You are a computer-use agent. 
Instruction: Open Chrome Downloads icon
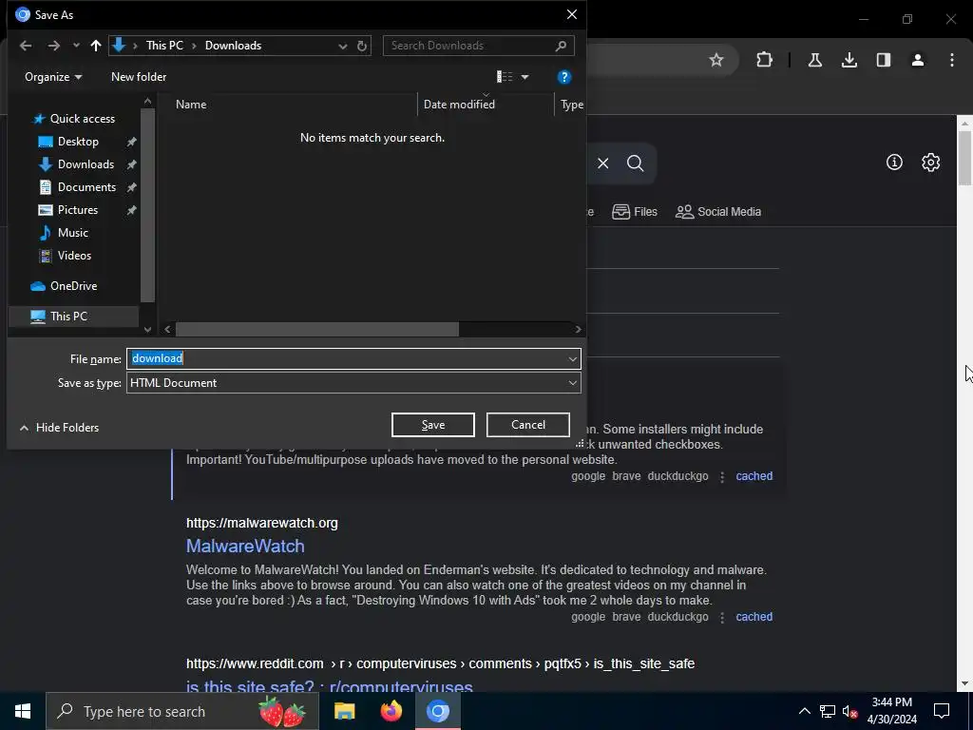click(x=849, y=60)
